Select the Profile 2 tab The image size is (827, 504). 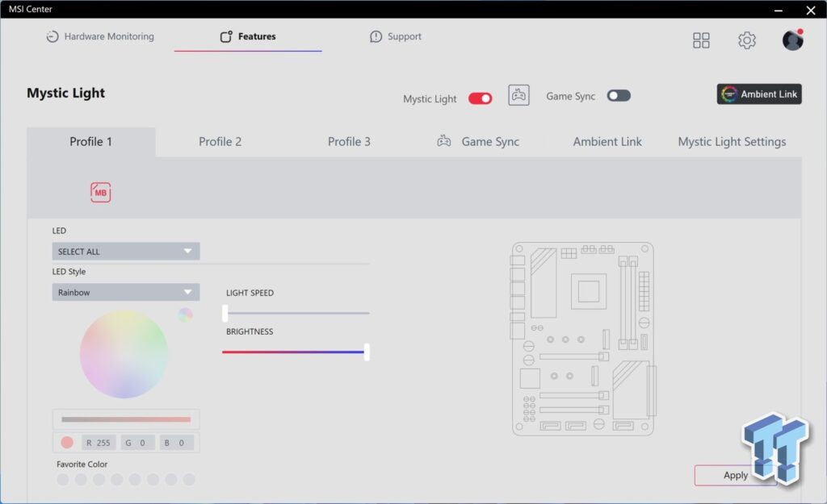pos(220,142)
